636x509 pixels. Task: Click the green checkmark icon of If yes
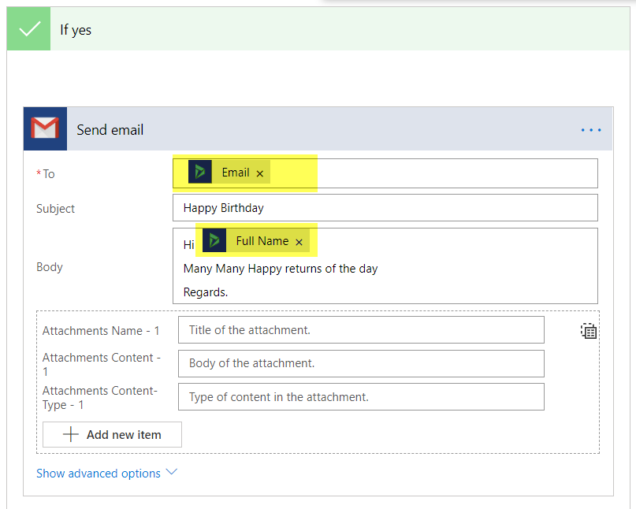tap(29, 29)
